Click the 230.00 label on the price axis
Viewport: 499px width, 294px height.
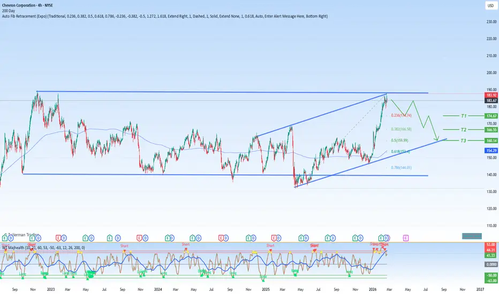click(x=492, y=21)
